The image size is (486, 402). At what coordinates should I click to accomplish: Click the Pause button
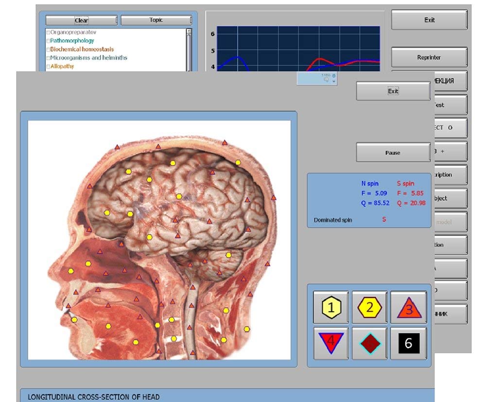point(392,152)
